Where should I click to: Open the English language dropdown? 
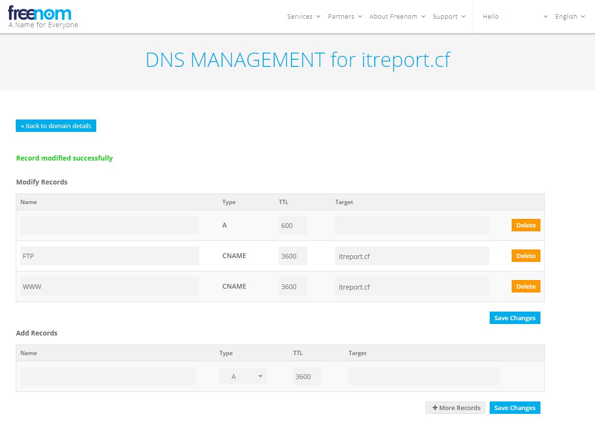click(570, 16)
